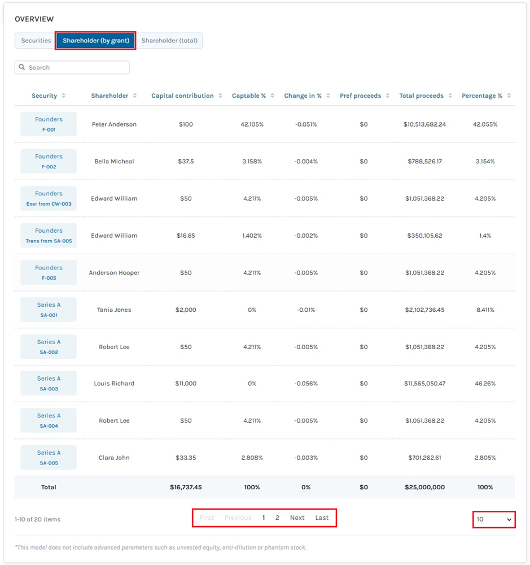Click the Shareholder (by grant) tab

point(96,41)
